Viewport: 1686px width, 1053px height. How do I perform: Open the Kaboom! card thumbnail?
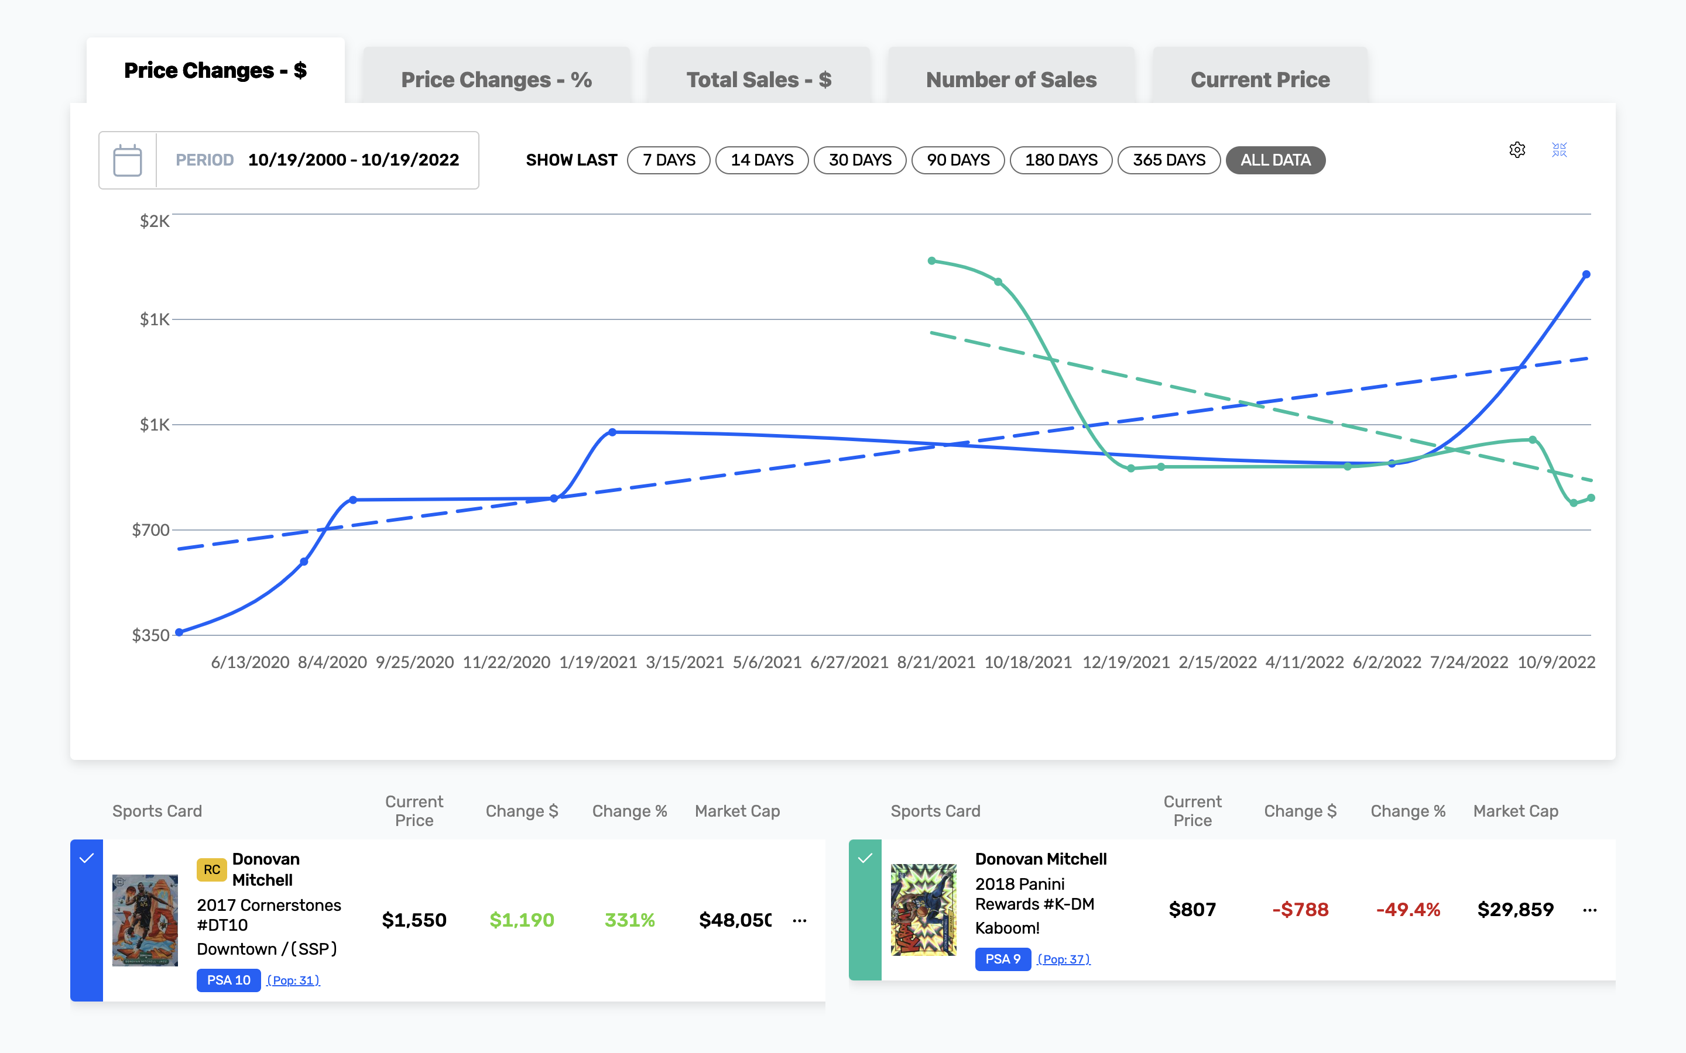[x=924, y=910]
